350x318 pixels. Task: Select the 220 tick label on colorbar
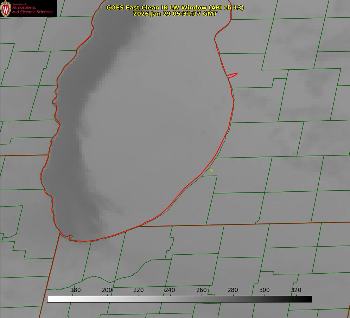(139, 290)
